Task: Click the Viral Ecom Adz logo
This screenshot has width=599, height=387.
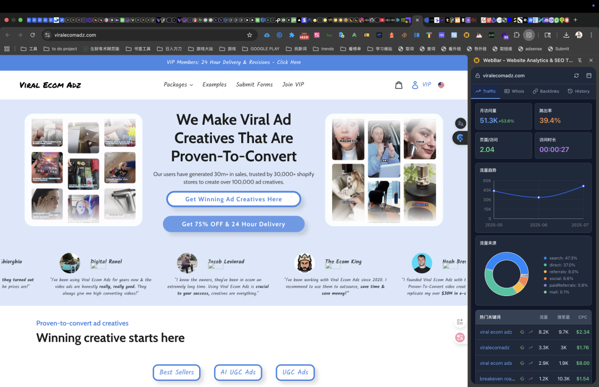Action: pyautogui.click(x=50, y=85)
